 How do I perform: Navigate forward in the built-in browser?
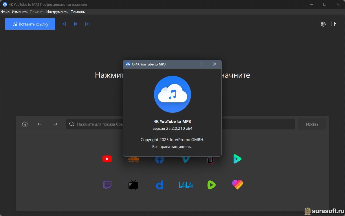(x=55, y=124)
